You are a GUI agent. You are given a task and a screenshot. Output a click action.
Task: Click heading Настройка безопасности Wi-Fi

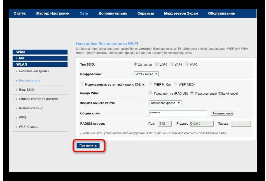pyautogui.click(x=107, y=44)
